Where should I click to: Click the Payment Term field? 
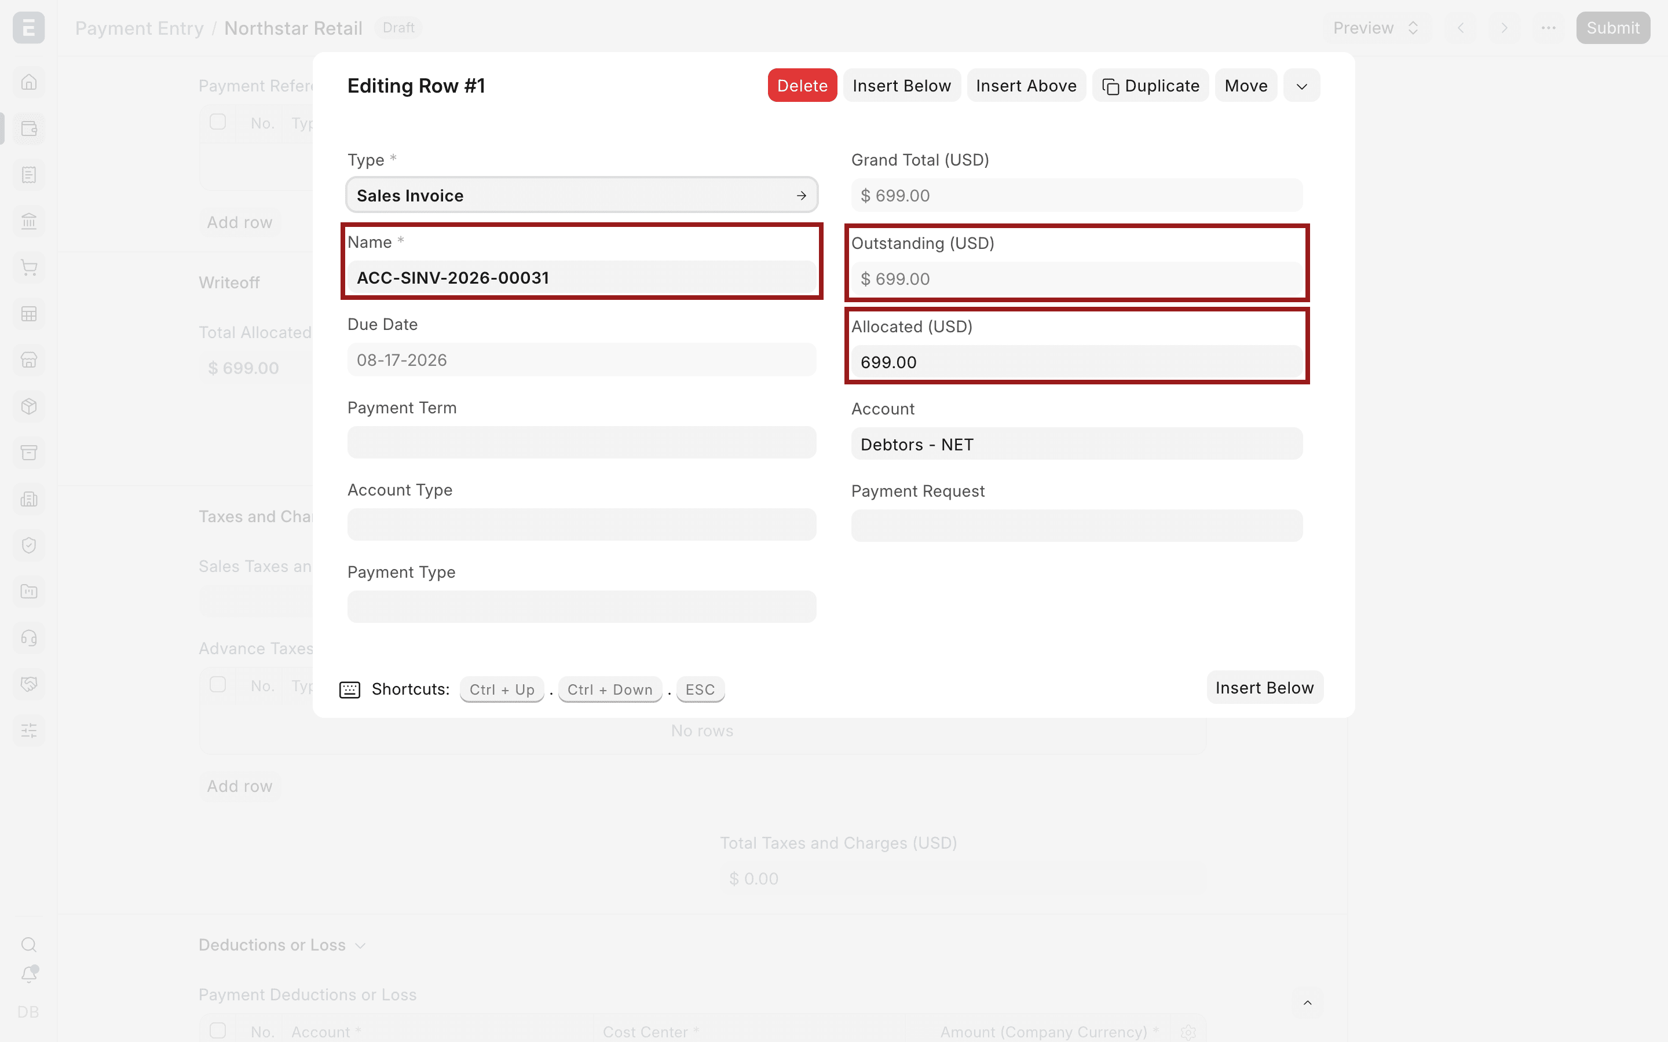click(x=581, y=442)
